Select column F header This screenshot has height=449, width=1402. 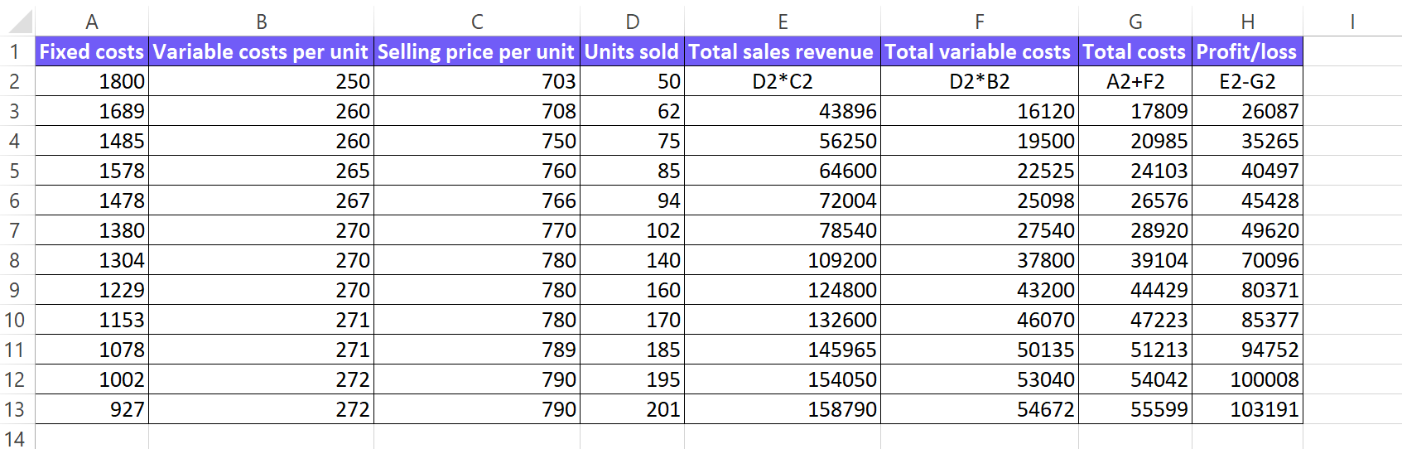(980, 22)
